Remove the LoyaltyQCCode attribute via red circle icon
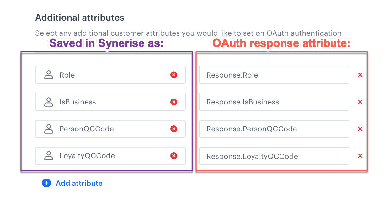This screenshot has height=197, width=389. 174,156
